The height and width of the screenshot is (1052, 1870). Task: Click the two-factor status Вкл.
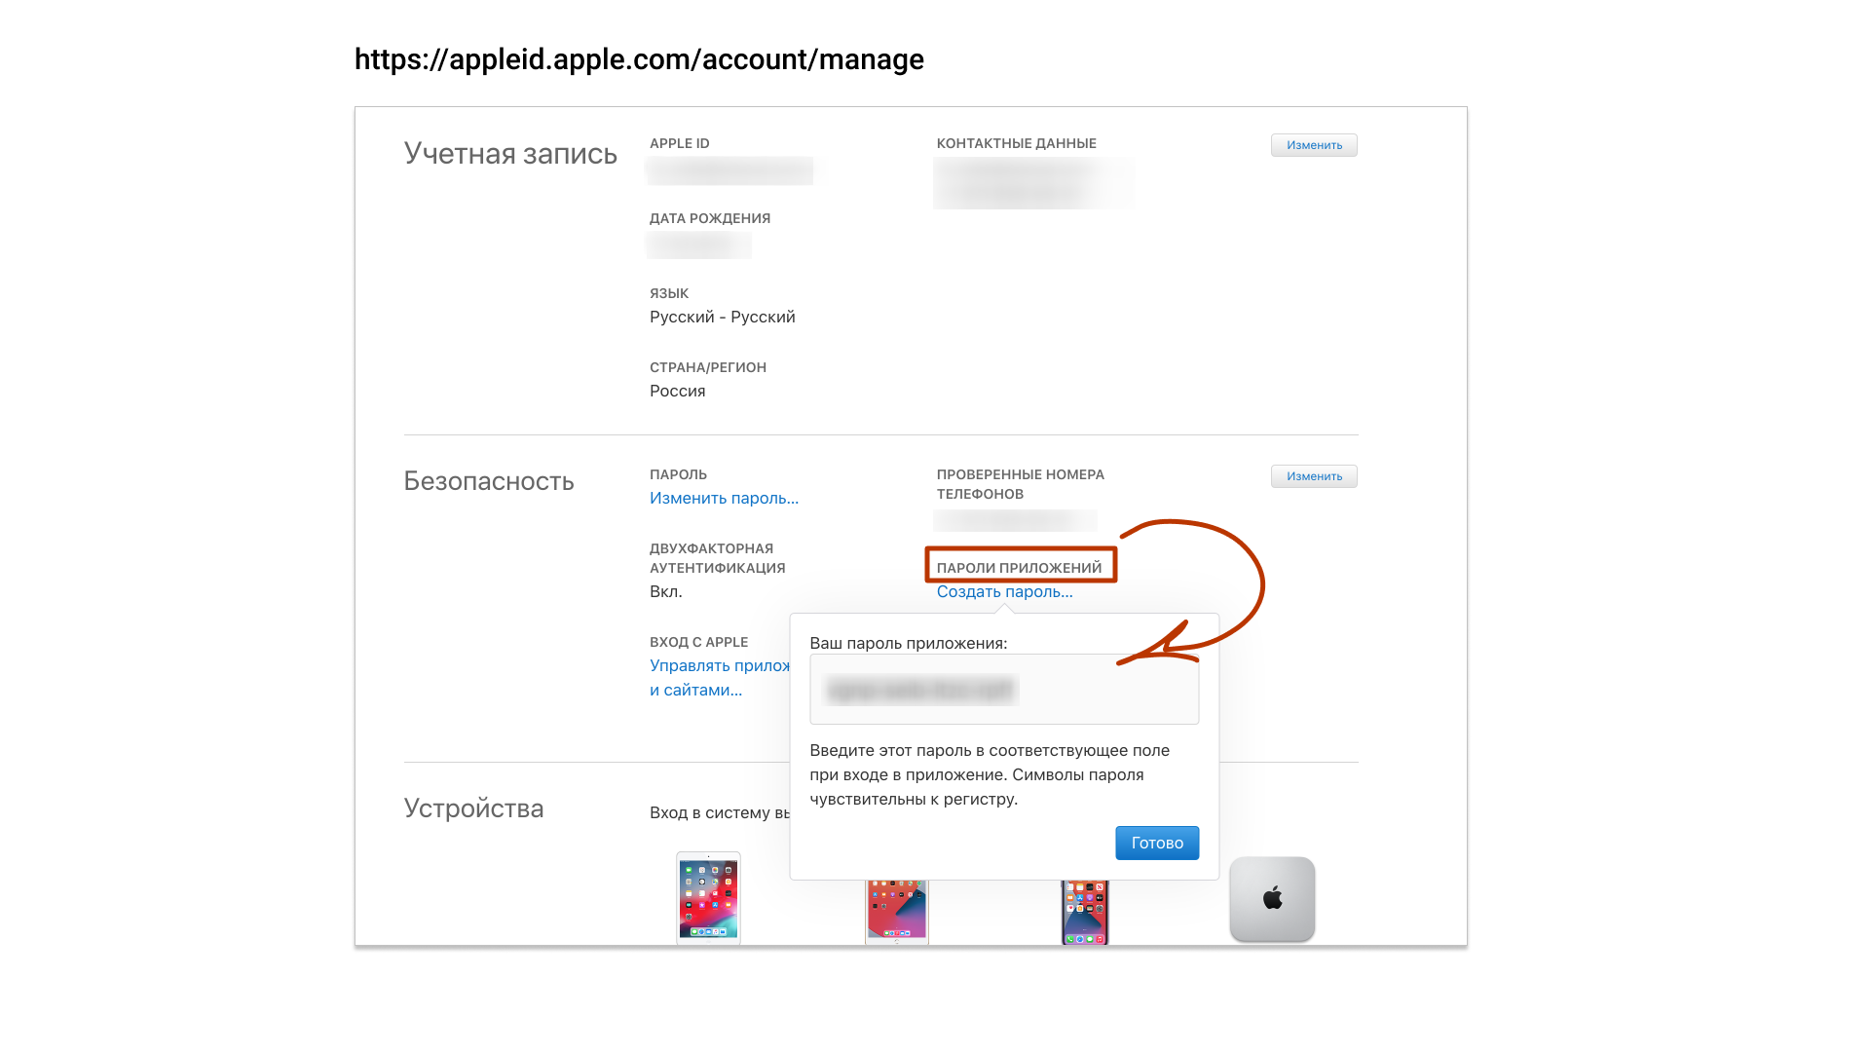pos(666,591)
